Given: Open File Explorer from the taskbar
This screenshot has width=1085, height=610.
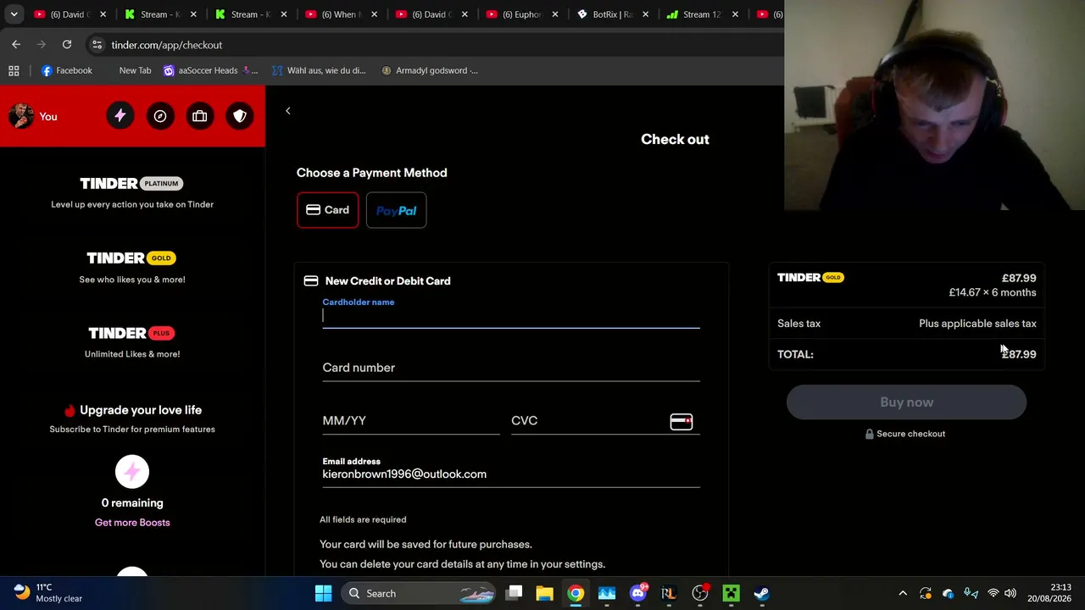Looking at the screenshot, I should pyautogui.click(x=545, y=593).
